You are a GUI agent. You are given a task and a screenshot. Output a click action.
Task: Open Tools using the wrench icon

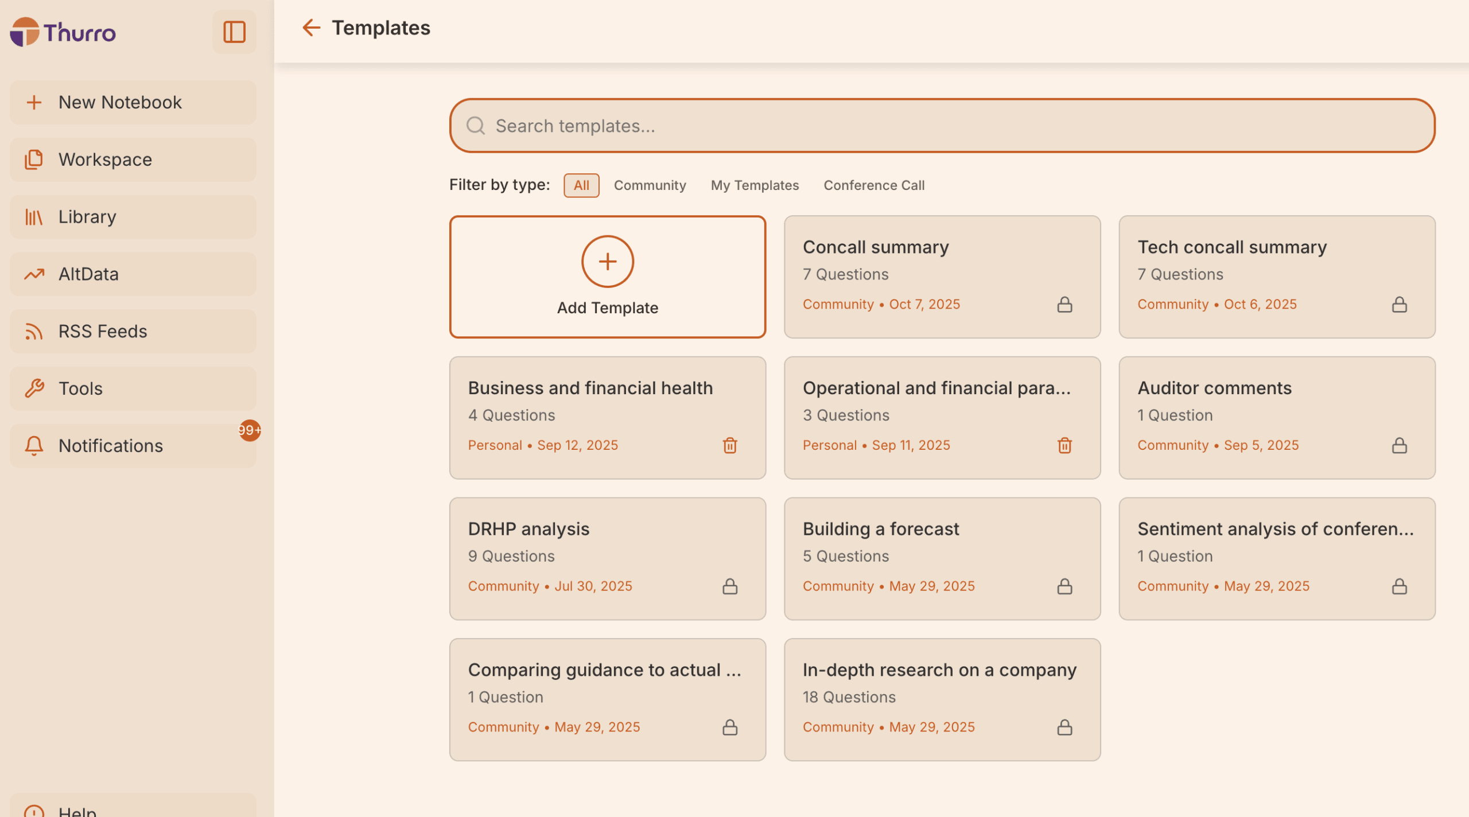coord(80,388)
